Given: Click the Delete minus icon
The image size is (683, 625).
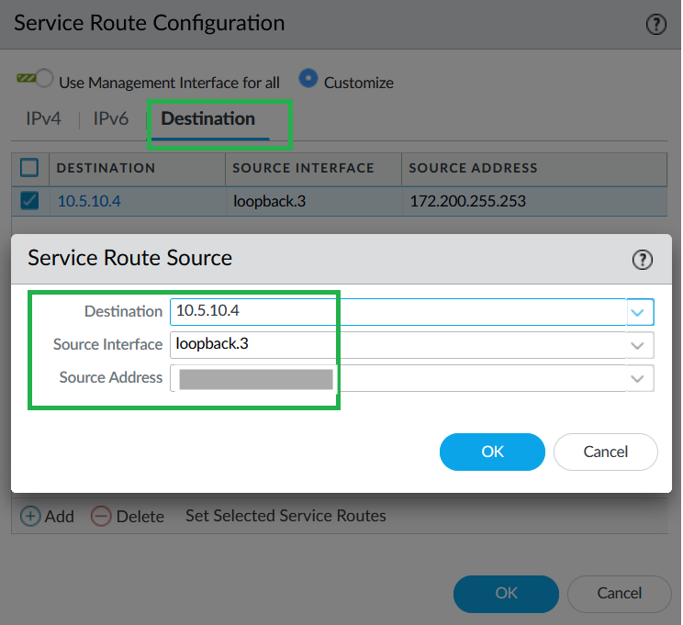Looking at the screenshot, I should point(101,516).
